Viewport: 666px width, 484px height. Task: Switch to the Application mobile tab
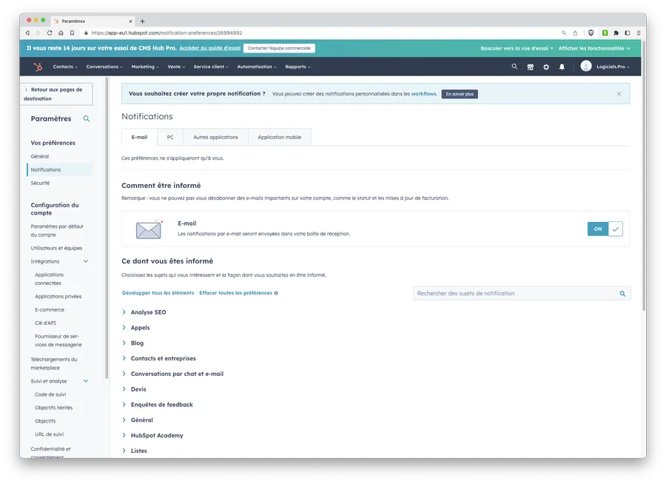pos(279,137)
